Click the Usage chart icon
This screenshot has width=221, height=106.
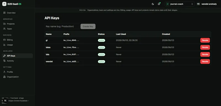coord(4,45)
